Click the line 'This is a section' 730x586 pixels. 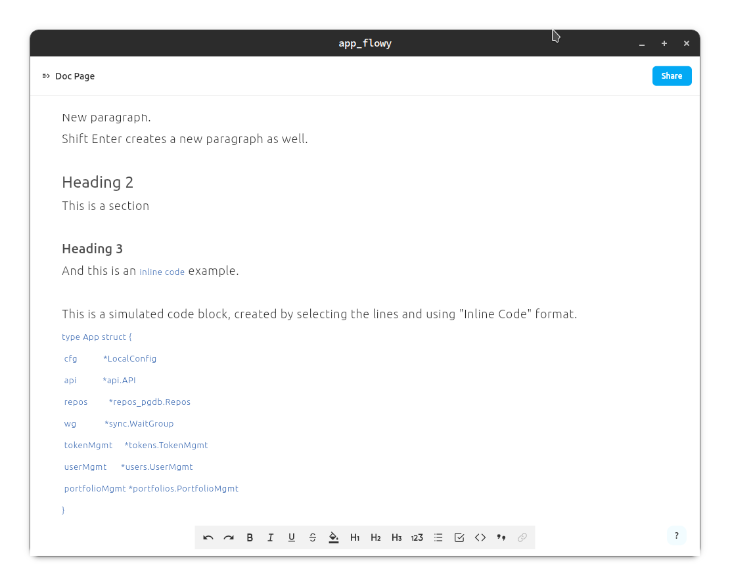(106, 205)
